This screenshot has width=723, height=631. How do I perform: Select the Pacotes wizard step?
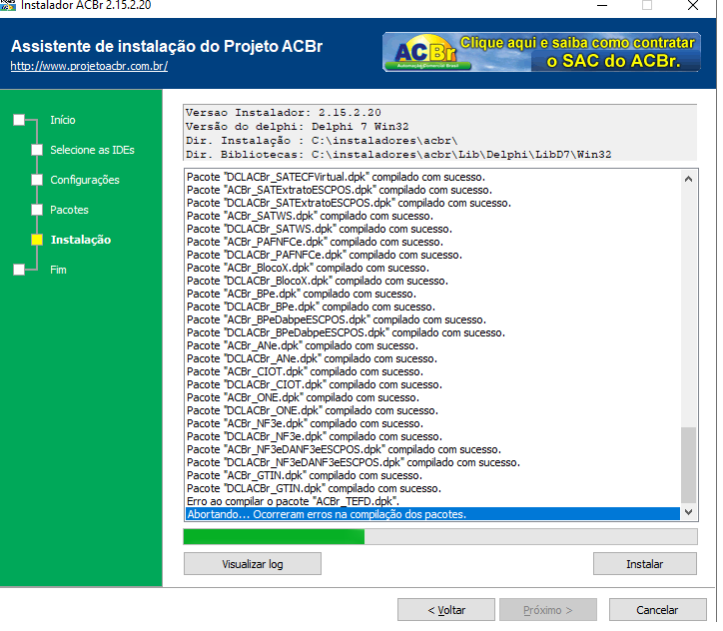pyautogui.click(x=69, y=210)
